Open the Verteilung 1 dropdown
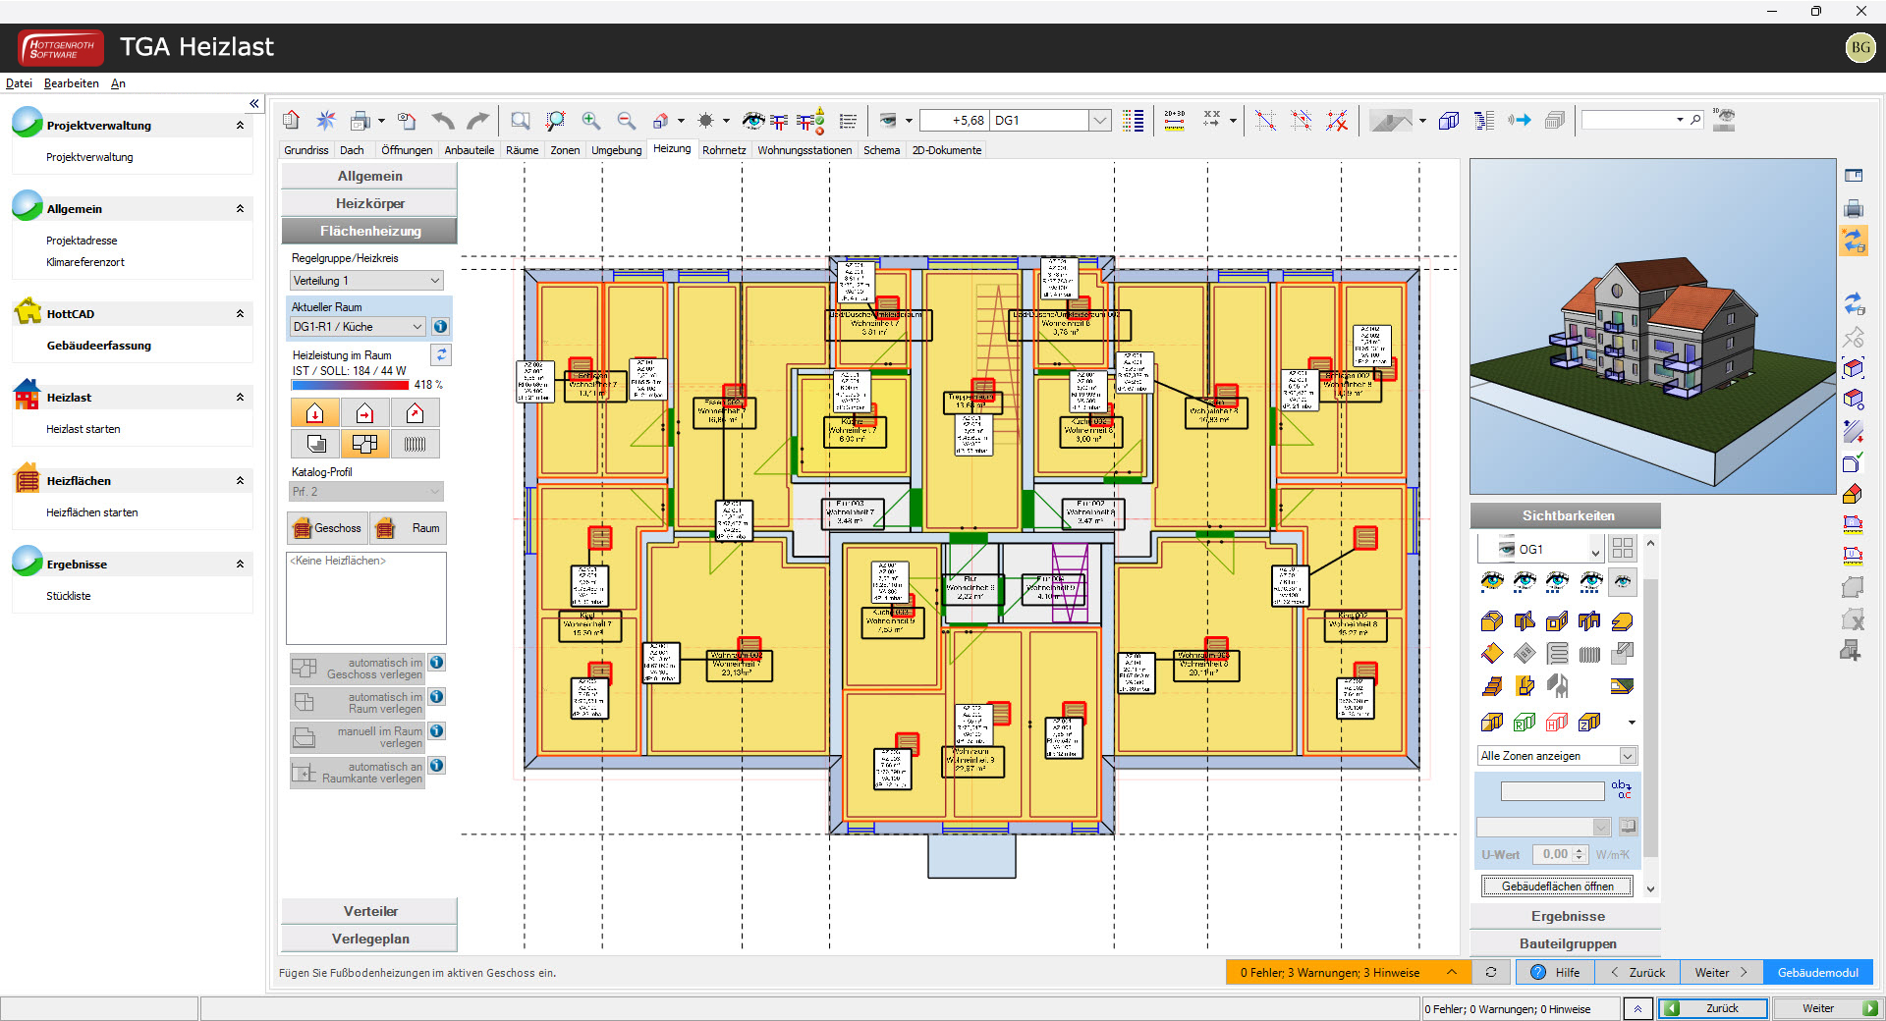The image size is (1886, 1021). (366, 281)
